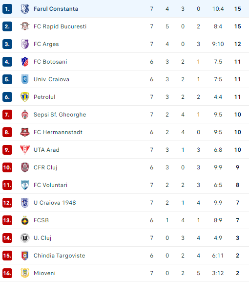The height and width of the screenshot is (282, 249).
Task: Open the Sepsi Sf. Gheorghe team link
Action: point(60,115)
